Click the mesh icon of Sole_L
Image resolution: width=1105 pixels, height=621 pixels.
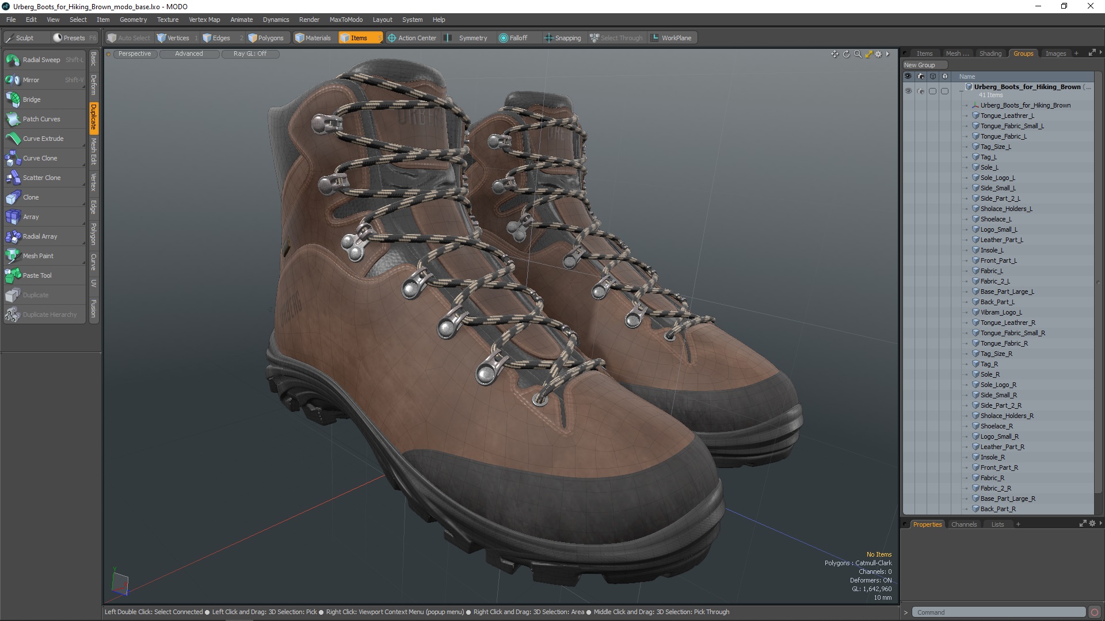coord(976,167)
